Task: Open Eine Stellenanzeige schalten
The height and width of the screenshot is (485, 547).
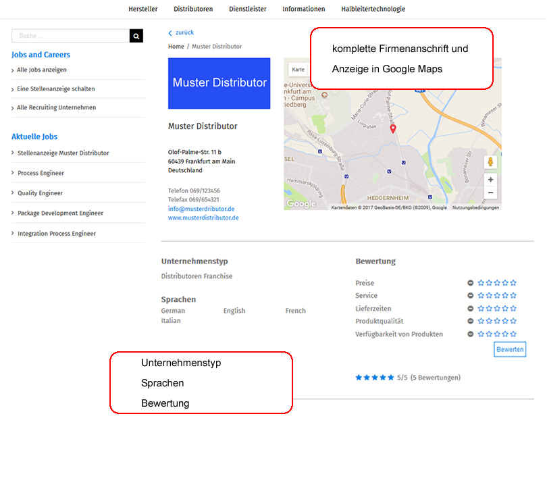Action: 56,89
